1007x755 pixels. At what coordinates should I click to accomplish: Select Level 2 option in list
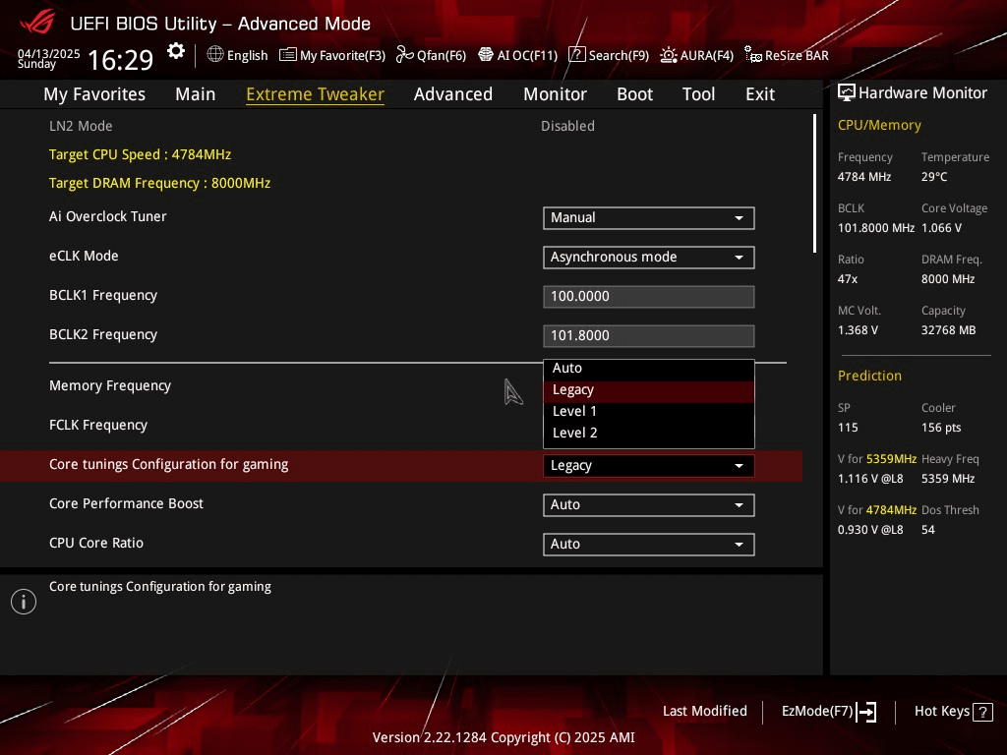coord(649,434)
